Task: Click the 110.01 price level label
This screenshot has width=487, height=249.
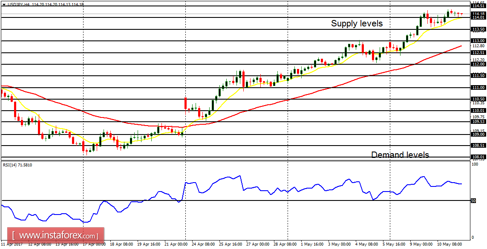Action: [478, 111]
